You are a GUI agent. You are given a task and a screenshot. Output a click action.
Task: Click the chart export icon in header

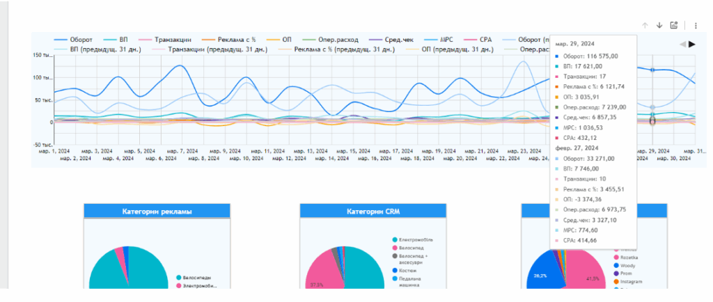click(x=674, y=25)
